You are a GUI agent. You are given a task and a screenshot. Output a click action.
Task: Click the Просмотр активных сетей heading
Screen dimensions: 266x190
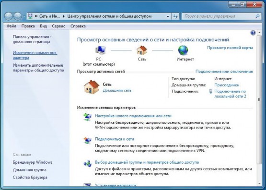point(101,71)
